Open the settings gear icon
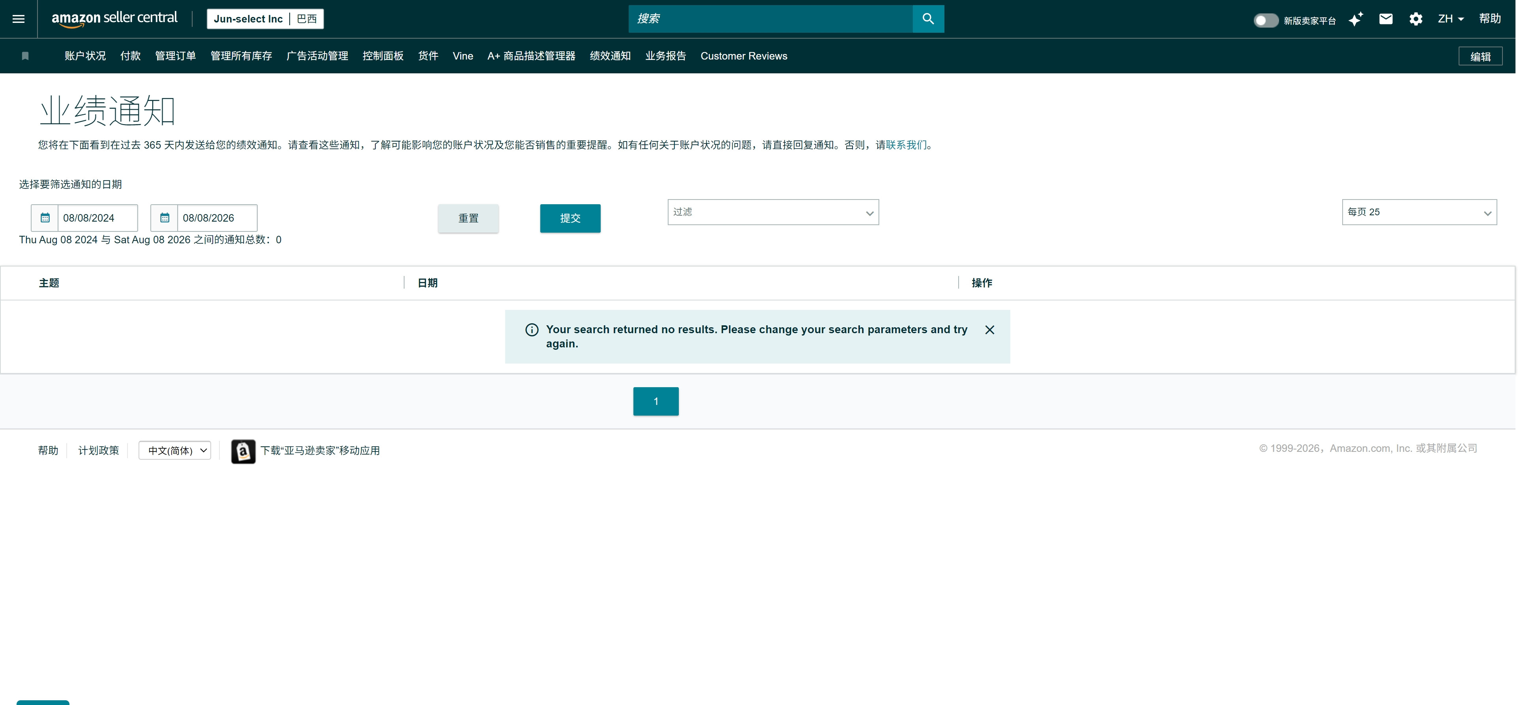The height and width of the screenshot is (705, 1521). (1415, 19)
